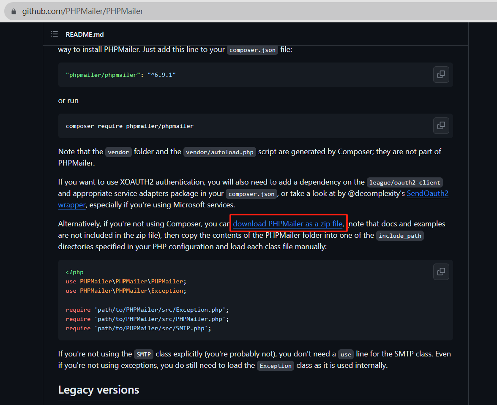Open the README outline menu icon

tap(55, 34)
